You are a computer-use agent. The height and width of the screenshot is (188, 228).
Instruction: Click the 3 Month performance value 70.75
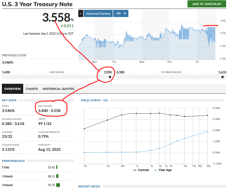tap(51, 185)
